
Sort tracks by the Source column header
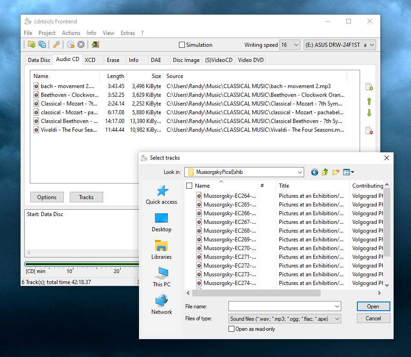pos(255,76)
